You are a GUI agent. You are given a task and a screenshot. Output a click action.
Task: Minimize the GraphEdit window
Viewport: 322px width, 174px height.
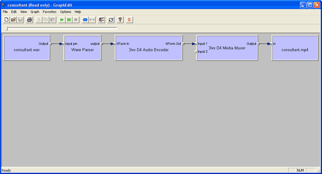[303, 5]
